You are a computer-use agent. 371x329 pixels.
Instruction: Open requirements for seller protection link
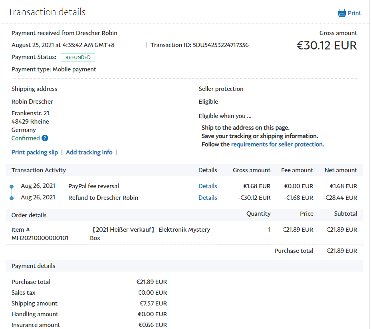(277, 144)
